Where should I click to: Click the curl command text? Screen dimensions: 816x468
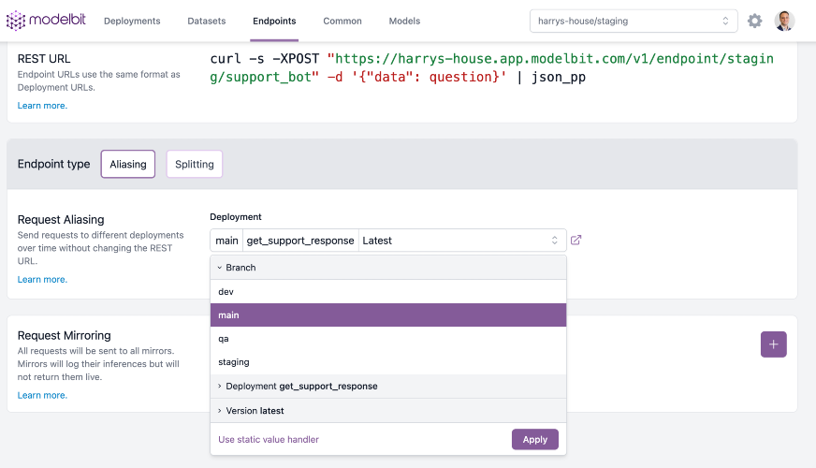(x=491, y=67)
